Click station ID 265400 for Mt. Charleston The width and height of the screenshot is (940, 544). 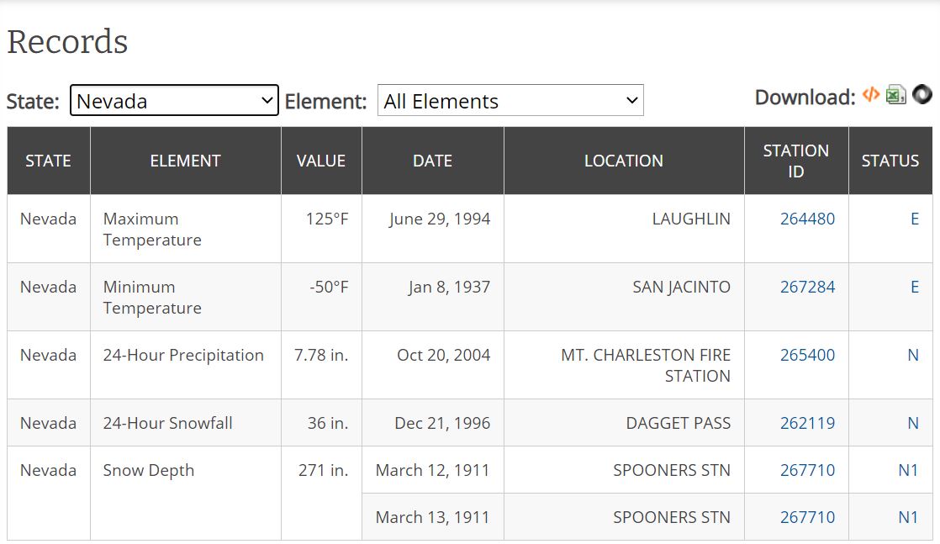click(807, 355)
